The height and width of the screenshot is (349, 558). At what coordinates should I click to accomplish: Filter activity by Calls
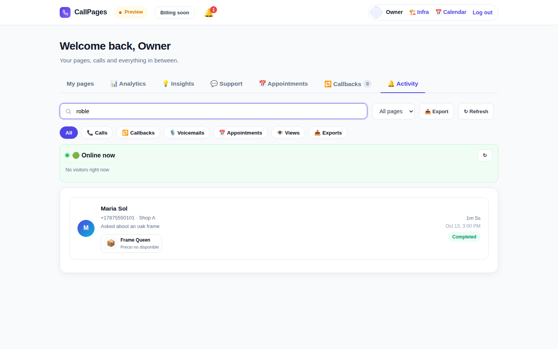[97, 133]
